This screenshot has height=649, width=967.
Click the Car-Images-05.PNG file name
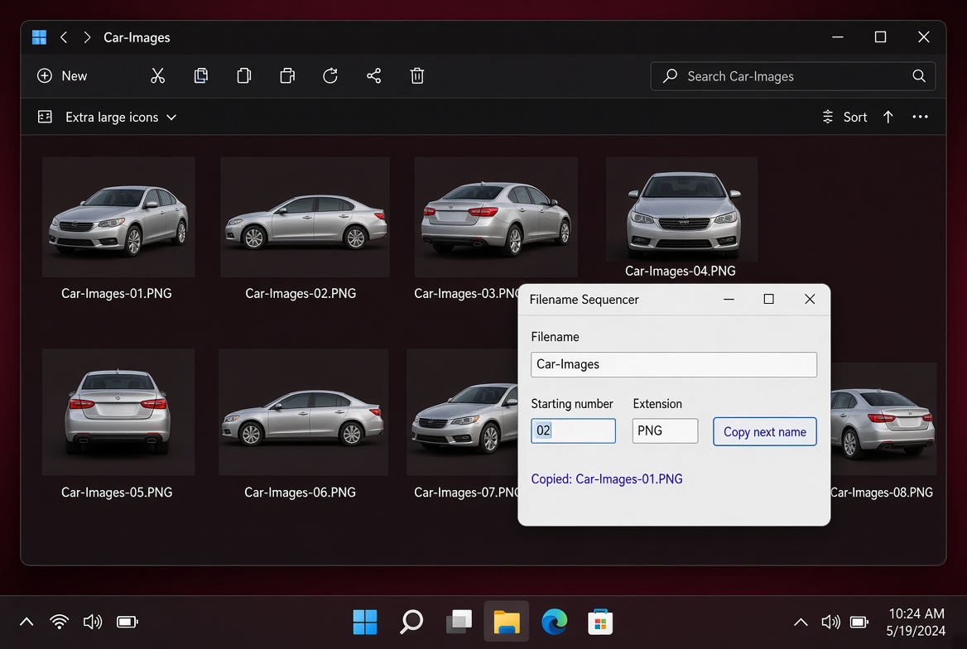[x=117, y=493]
